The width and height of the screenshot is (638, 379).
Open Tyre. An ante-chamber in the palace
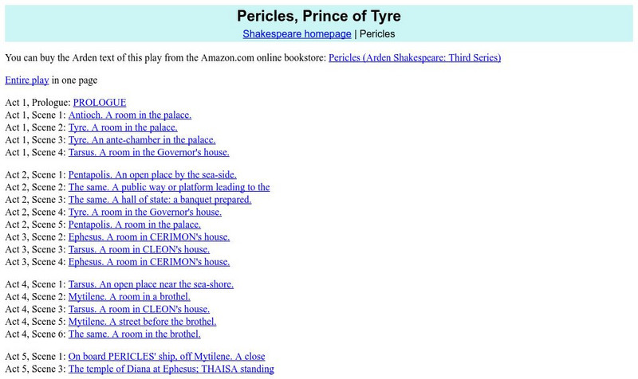tap(142, 140)
